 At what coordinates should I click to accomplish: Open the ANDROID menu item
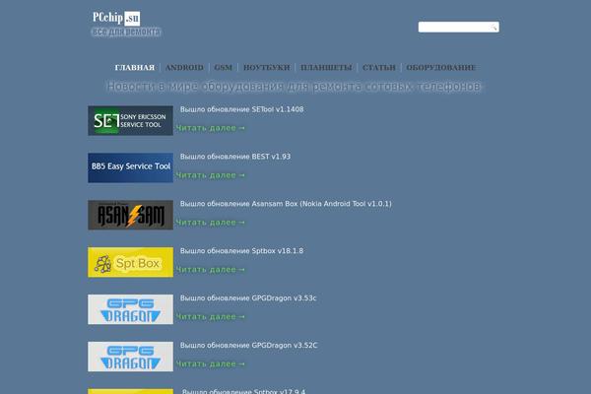point(184,68)
